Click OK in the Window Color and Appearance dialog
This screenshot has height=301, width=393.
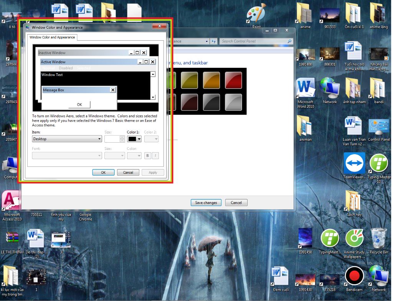point(103,172)
